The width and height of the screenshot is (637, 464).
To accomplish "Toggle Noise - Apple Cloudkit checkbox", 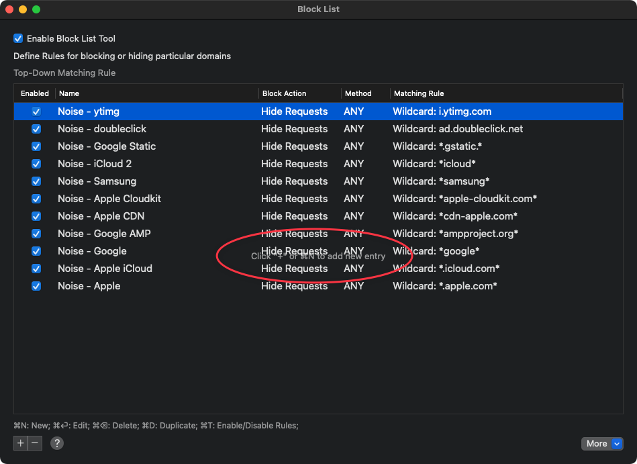I will point(36,199).
